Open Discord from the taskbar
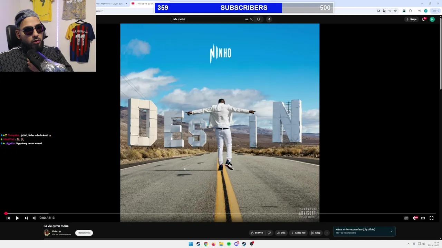Viewport: 442px width, 248px height. pyautogui.click(x=236, y=244)
